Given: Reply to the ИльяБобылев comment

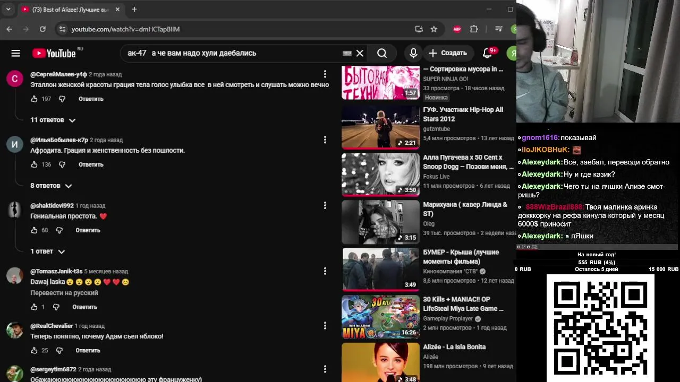Looking at the screenshot, I should [x=91, y=164].
